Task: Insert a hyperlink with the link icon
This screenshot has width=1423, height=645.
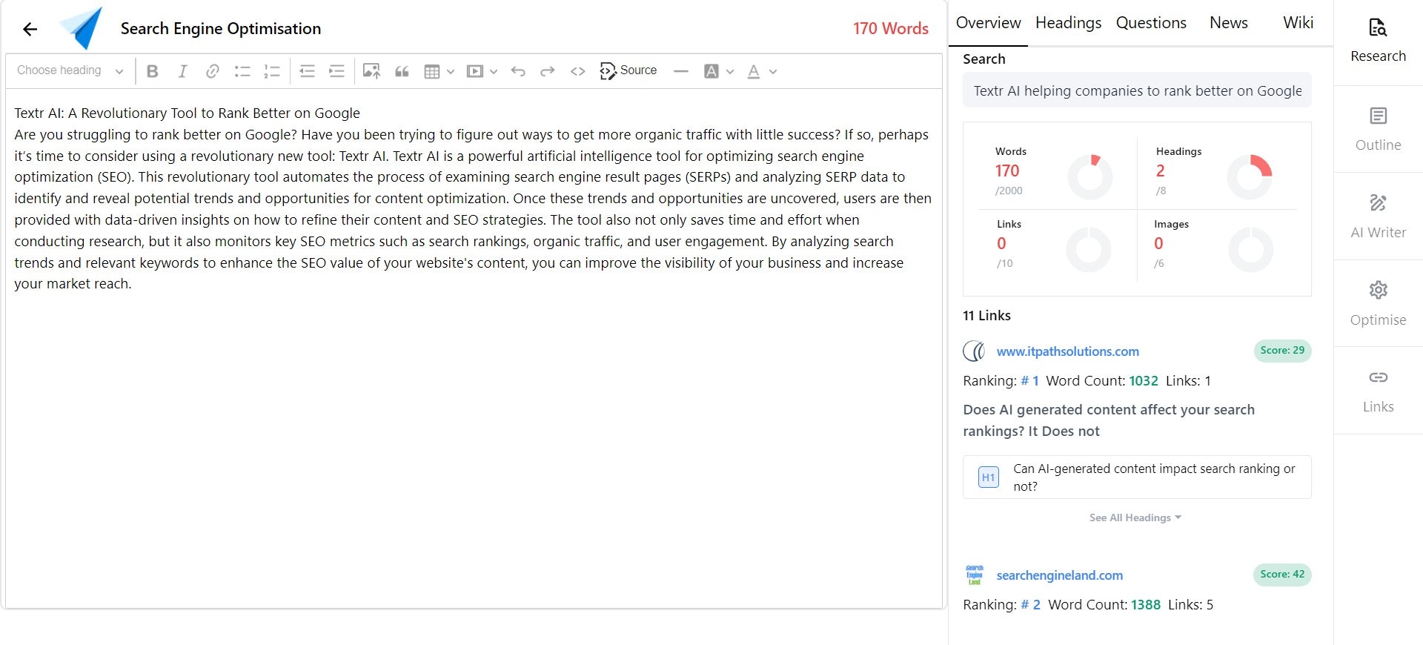Action: click(x=213, y=71)
